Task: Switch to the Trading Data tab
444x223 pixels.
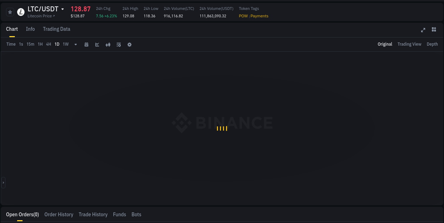Action: click(x=56, y=29)
